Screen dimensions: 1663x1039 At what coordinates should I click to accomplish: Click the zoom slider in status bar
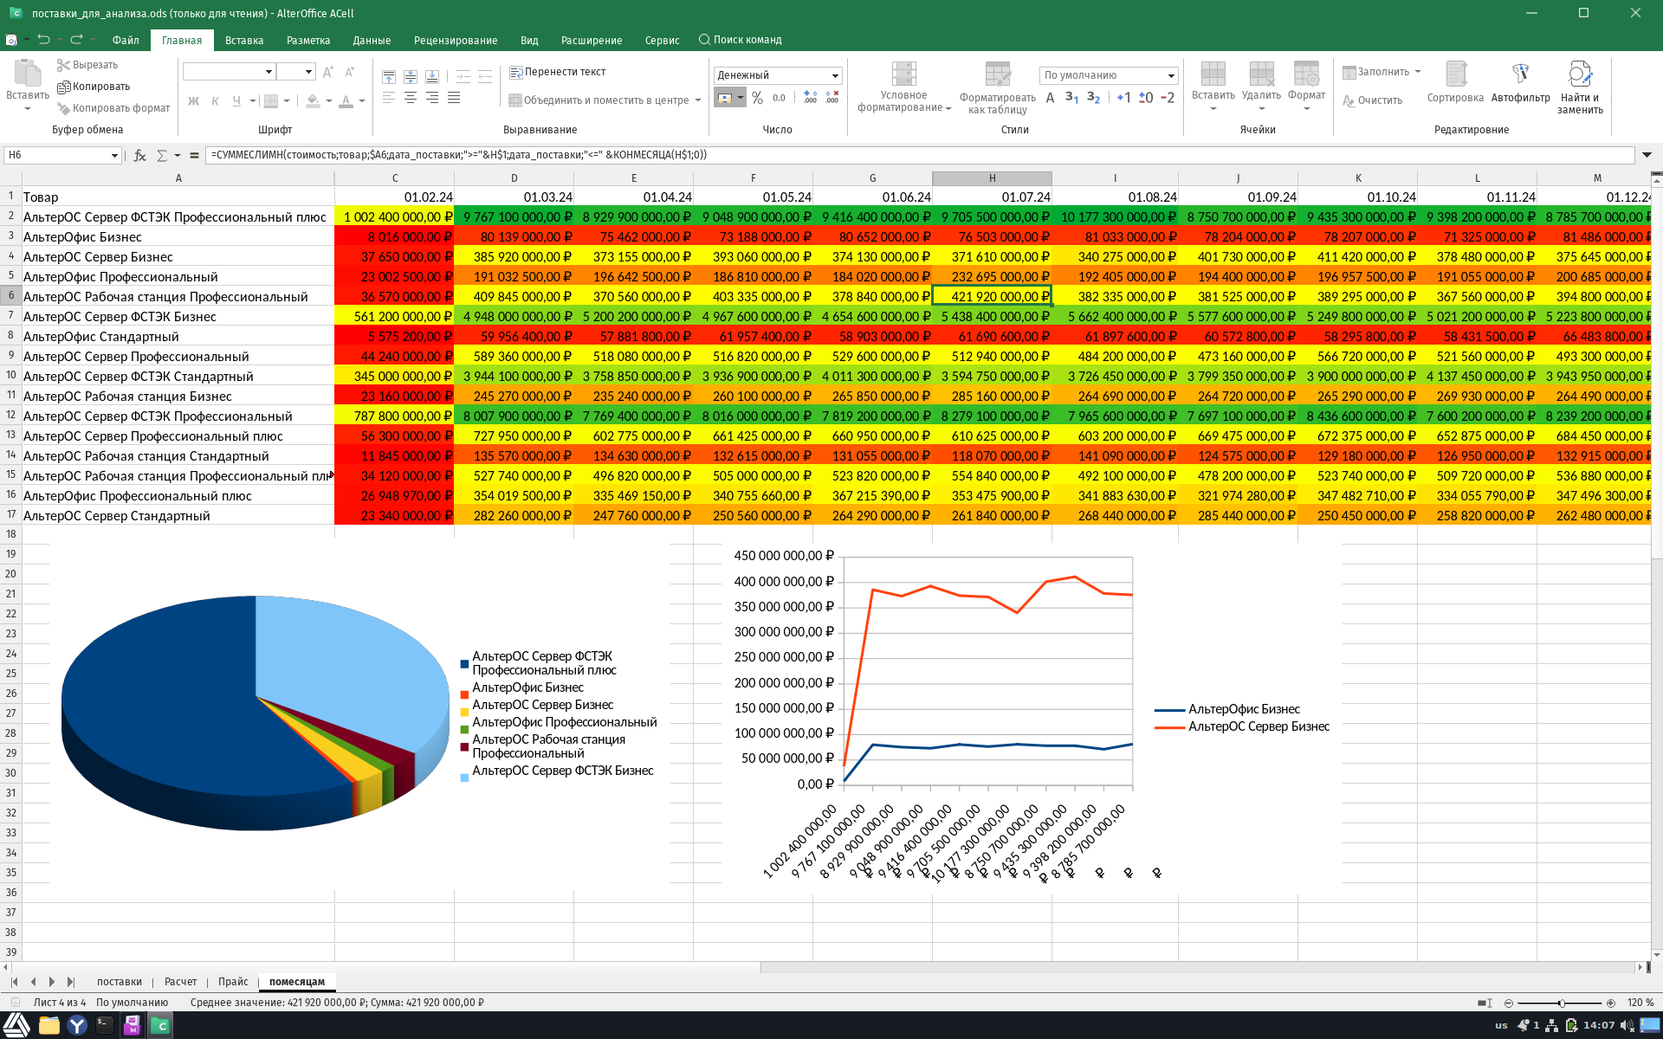(x=1560, y=1003)
